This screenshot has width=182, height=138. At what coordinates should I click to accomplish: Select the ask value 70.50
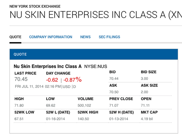pos(114,92)
